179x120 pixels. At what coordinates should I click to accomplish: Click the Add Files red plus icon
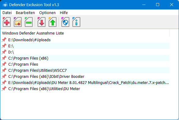[x=7, y=22]
